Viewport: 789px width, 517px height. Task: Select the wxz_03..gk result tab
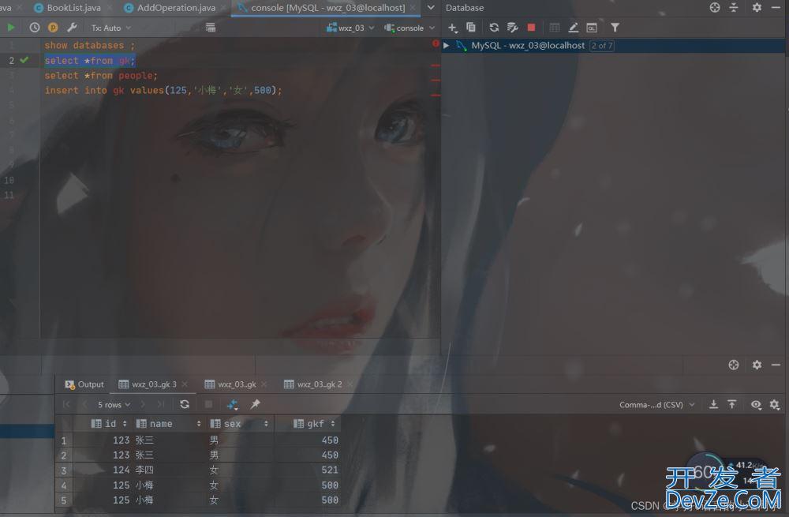[x=230, y=384]
